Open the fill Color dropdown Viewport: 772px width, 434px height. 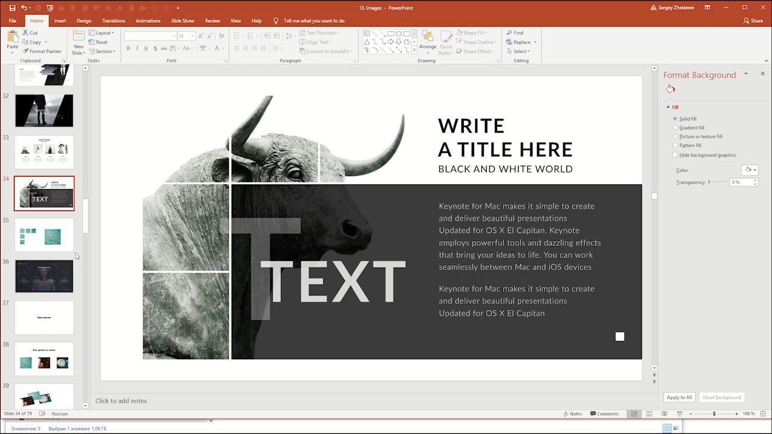[750, 170]
